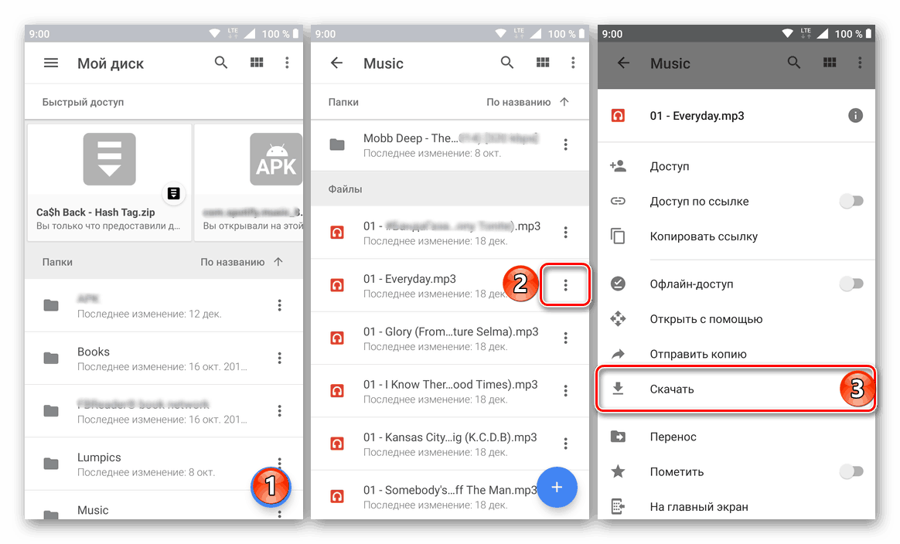Select Отправить копию
The width and height of the screenshot is (900, 544).
(736, 354)
